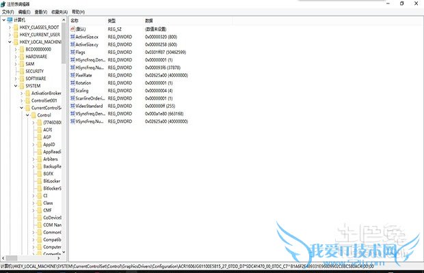Open the 文件(F) menu
Screen dimensions: 424x273
pyautogui.click(x=8, y=12)
